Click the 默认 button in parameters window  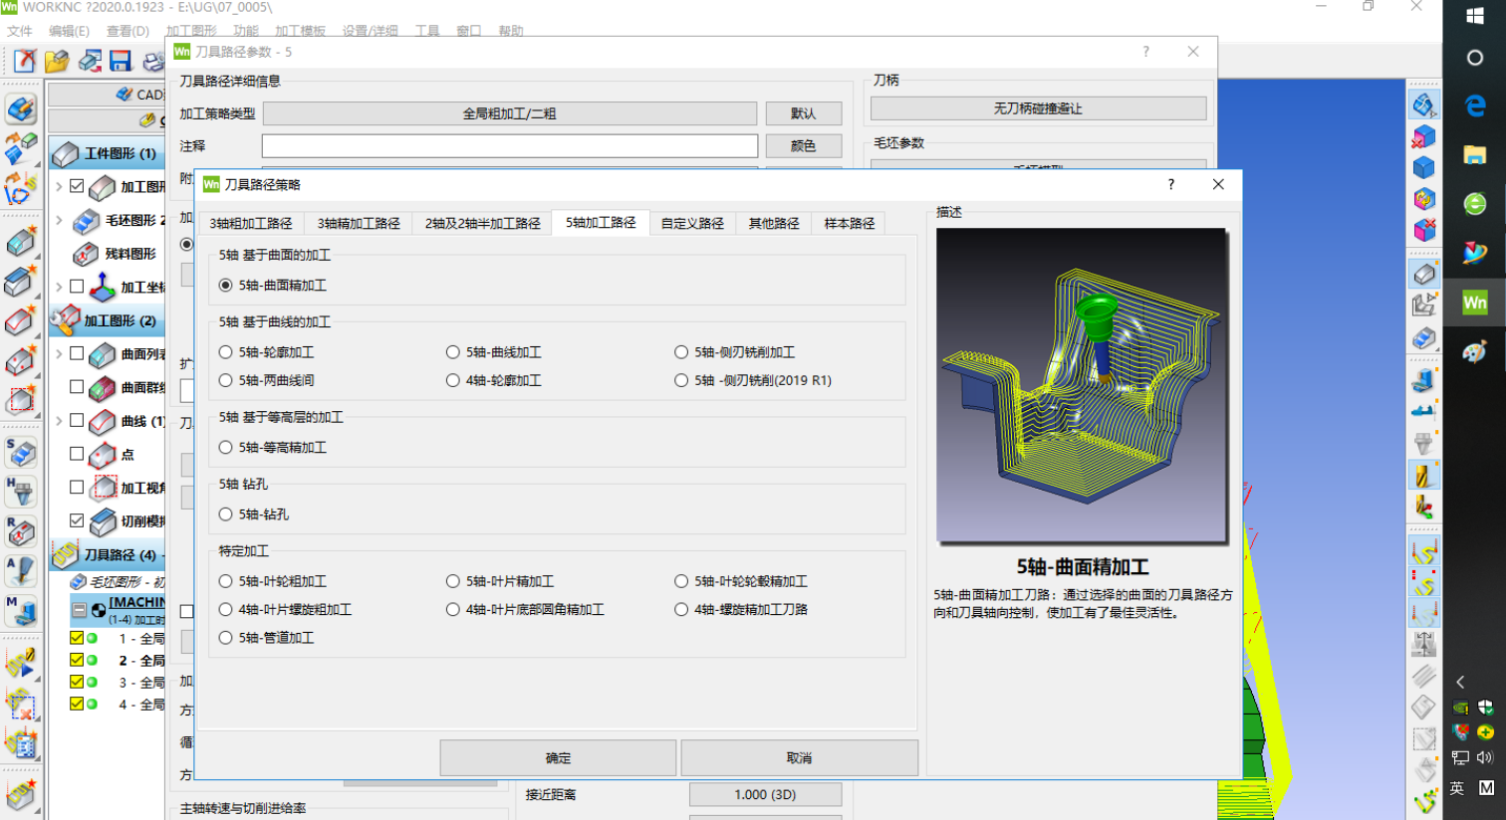coord(803,113)
